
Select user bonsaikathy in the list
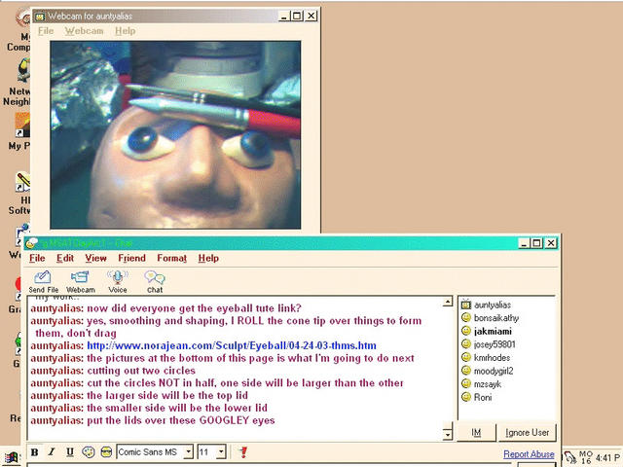pyautogui.click(x=496, y=318)
